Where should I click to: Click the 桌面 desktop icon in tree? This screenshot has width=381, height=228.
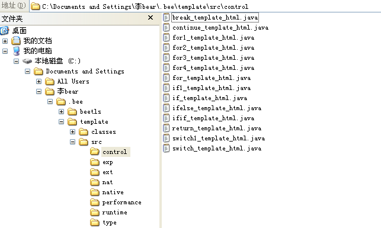tap(5, 31)
